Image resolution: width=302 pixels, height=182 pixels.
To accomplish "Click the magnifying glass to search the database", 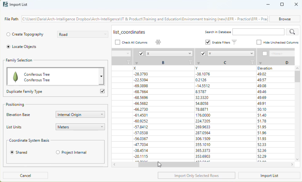I will tap(292, 32).
